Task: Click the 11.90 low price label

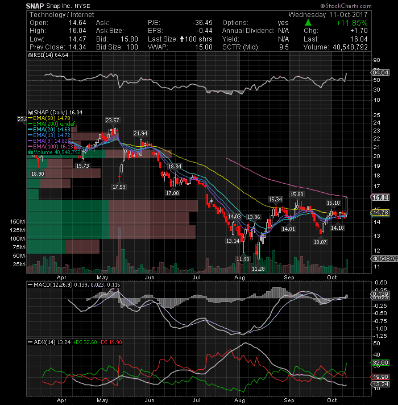Action: click(243, 259)
